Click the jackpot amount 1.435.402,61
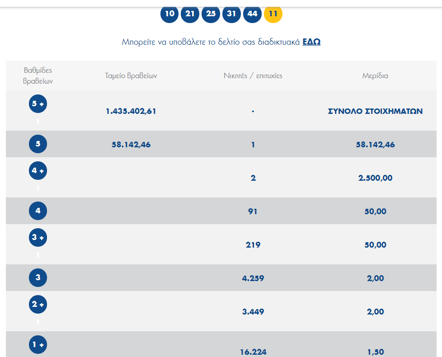This screenshot has height=357, width=442. point(131,111)
